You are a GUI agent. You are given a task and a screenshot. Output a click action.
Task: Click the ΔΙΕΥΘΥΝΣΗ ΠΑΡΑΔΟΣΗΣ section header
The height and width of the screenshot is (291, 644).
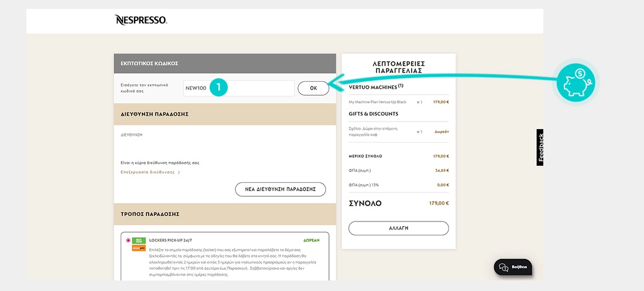pos(225,115)
